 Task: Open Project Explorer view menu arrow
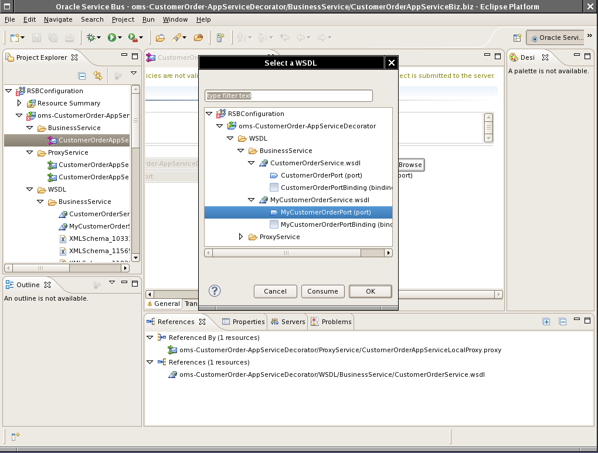pyautogui.click(x=134, y=73)
